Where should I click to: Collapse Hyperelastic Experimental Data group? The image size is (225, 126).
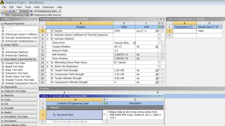[2, 59]
